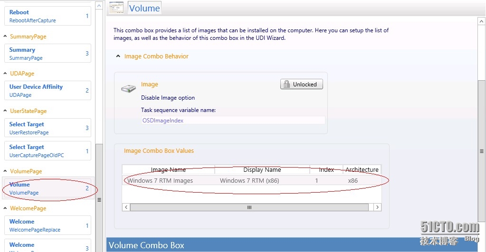Sort by Index column header
486x252 pixels.
coord(326,169)
